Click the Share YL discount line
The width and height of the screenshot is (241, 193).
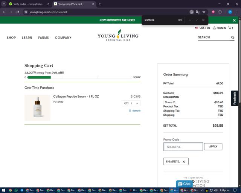[193, 102]
